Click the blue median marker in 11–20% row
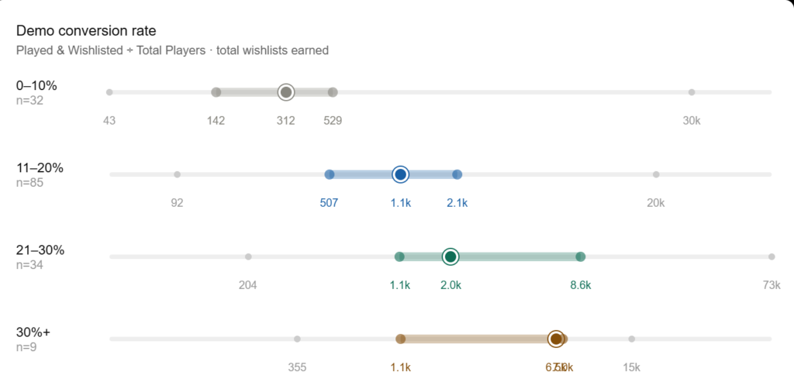The width and height of the screenshot is (794, 389). point(400,174)
